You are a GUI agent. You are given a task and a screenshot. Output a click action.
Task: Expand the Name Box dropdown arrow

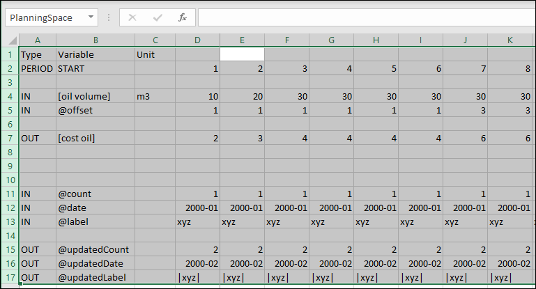click(x=91, y=17)
